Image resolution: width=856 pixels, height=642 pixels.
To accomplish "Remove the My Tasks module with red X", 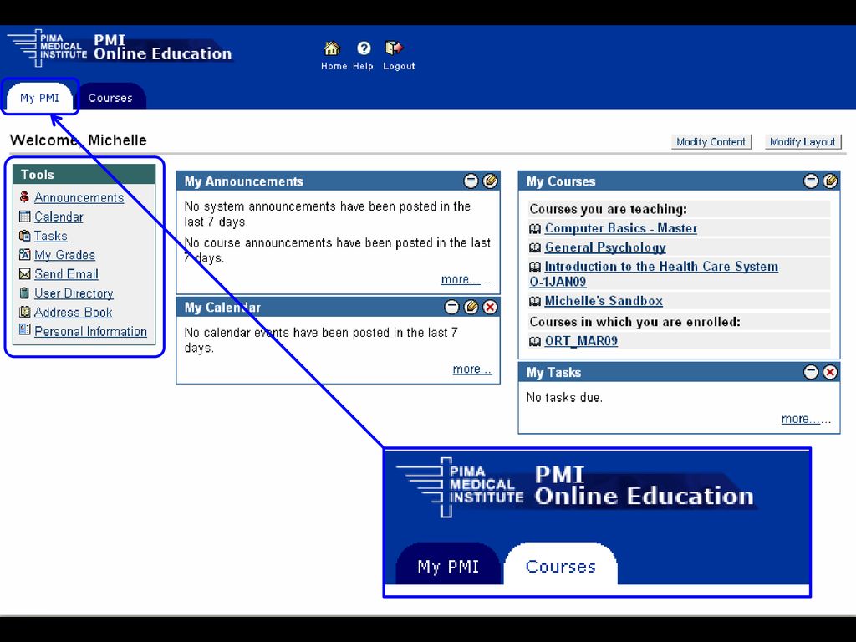I will 830,372.
